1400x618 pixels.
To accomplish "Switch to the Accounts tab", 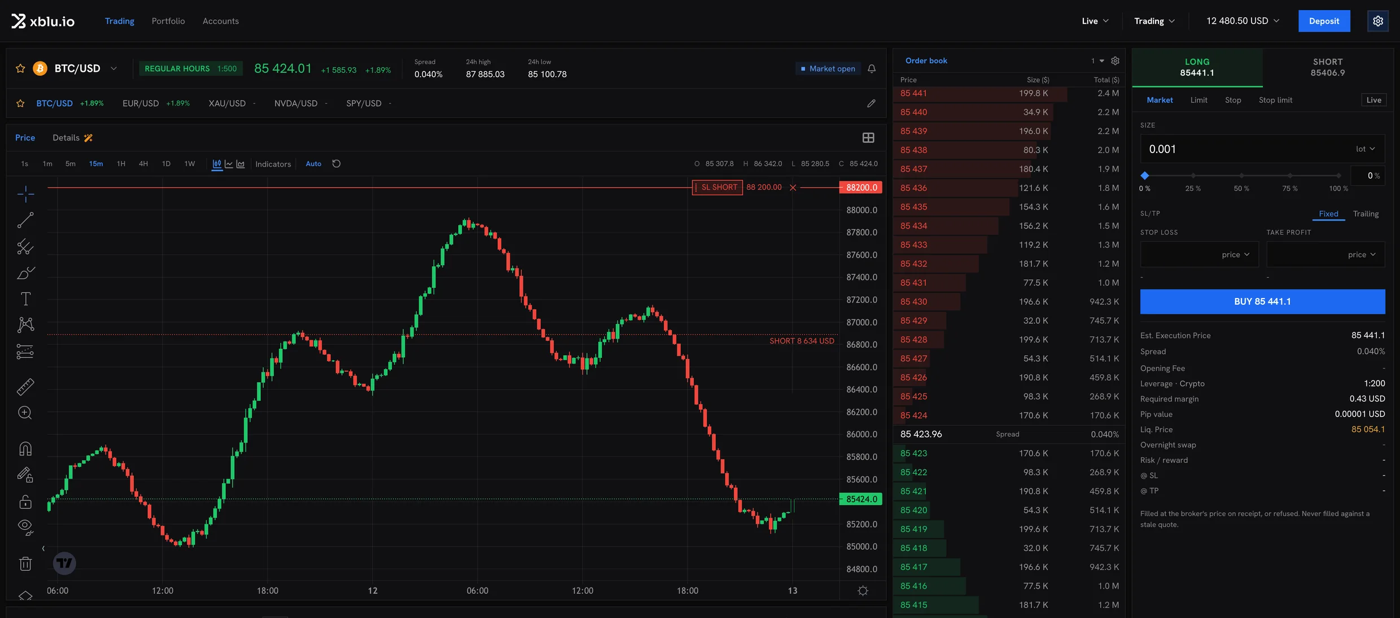I will 221,21.
